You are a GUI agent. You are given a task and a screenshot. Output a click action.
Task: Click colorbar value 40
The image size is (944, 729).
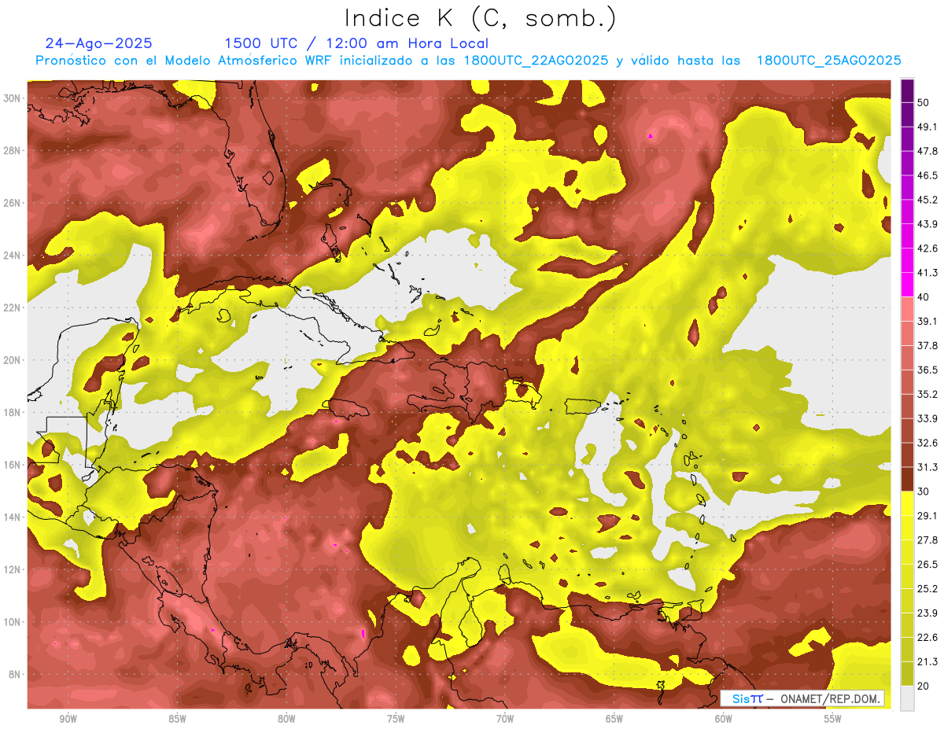tap(924, 296)
